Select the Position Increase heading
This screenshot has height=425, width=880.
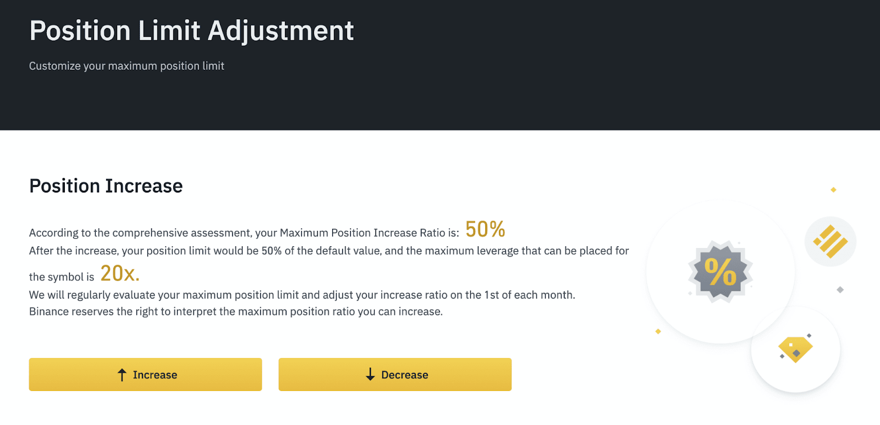106,186
